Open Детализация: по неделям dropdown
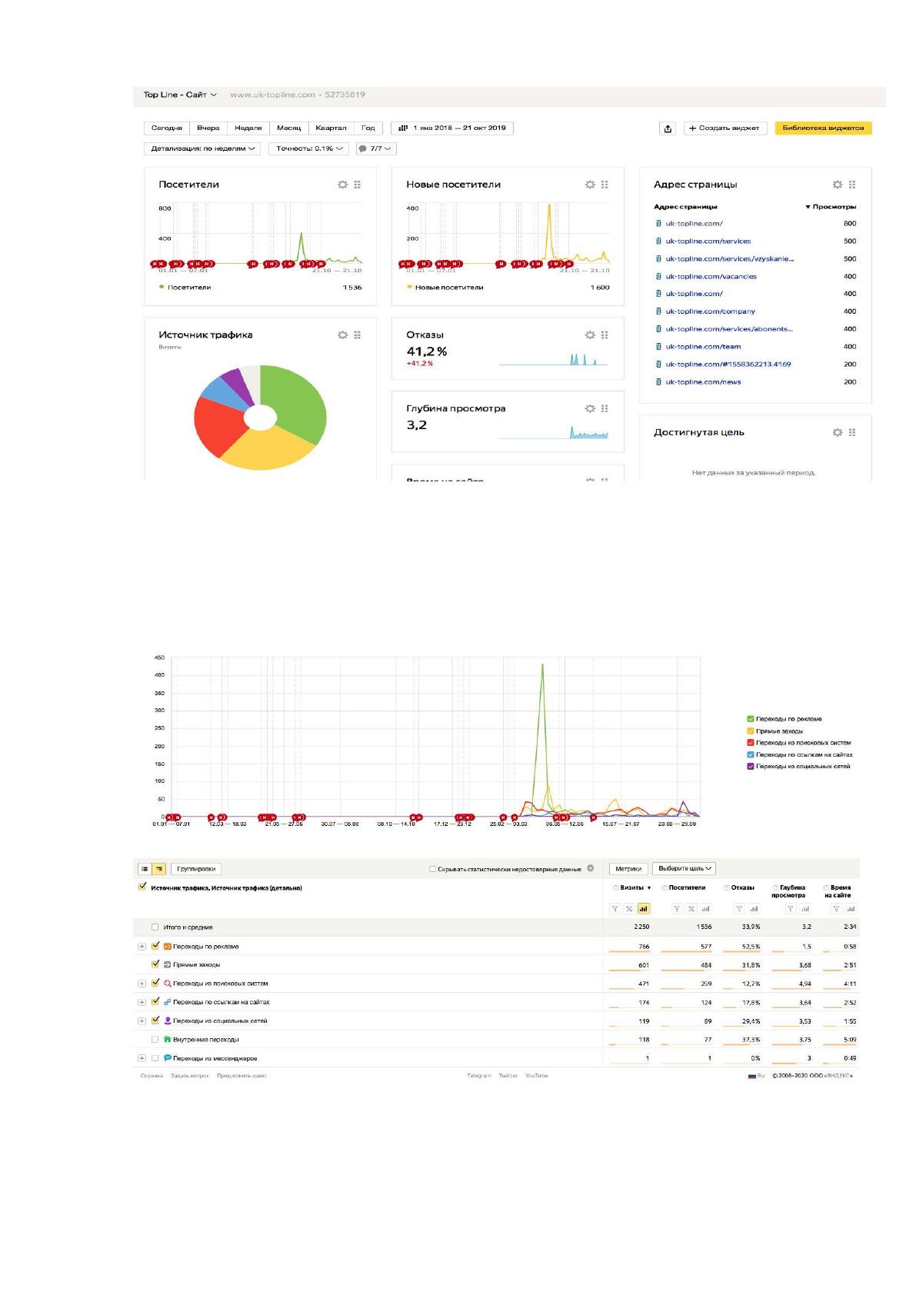The width and height of the screenshot is (916, 1295). coord(202,148)
